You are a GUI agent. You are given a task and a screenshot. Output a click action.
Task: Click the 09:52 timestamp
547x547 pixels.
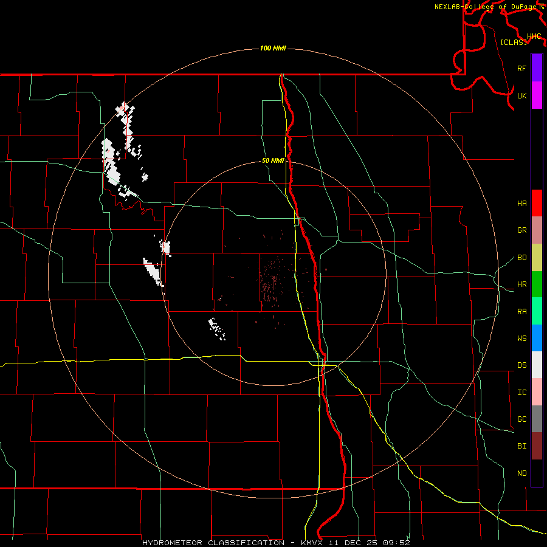click(x=396, y=543)
